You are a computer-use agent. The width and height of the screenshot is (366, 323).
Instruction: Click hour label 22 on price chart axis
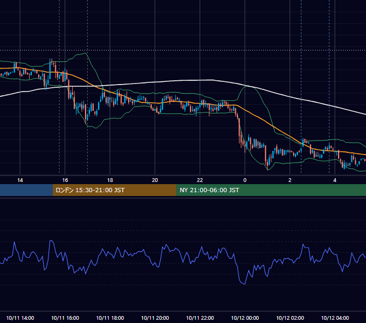200,180
